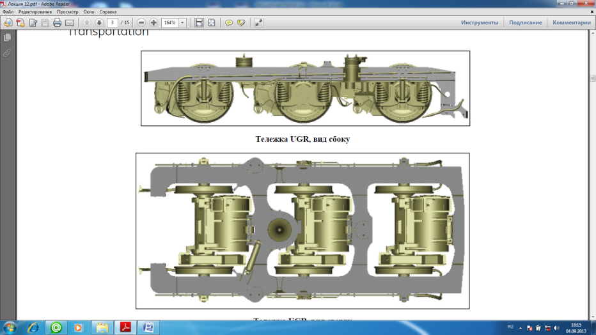Zoom out with the minus button
Screen dimensions: 596x335
141,23
